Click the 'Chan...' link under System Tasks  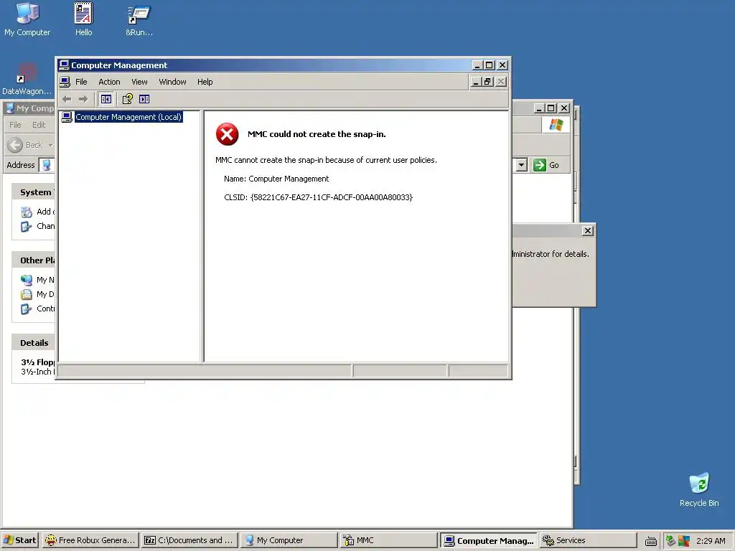click(x=38, y=226)
